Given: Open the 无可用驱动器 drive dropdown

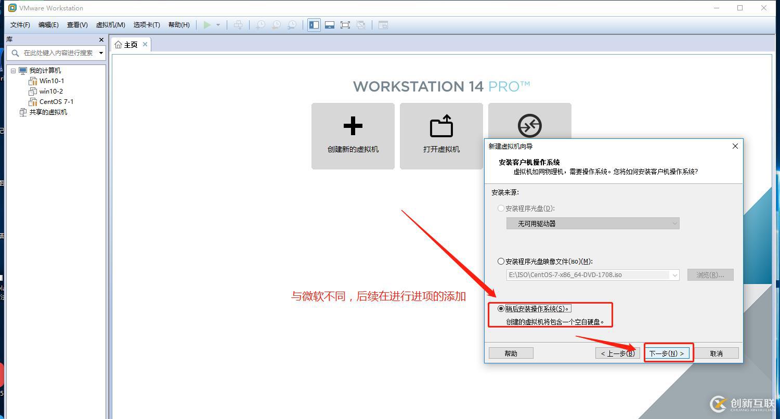Looking at the screenshot, I should pos(593,224).
